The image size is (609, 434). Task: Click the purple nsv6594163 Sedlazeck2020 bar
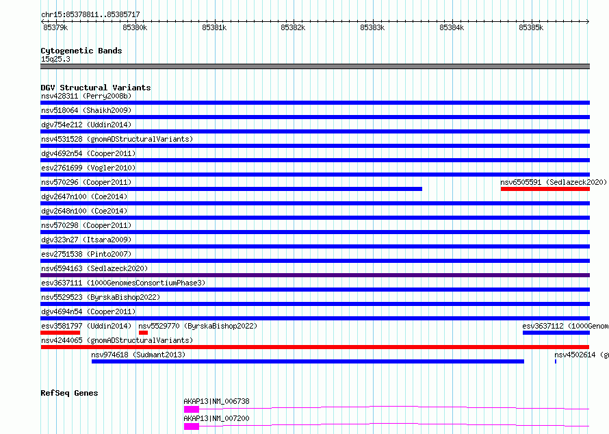pos(315,275)
